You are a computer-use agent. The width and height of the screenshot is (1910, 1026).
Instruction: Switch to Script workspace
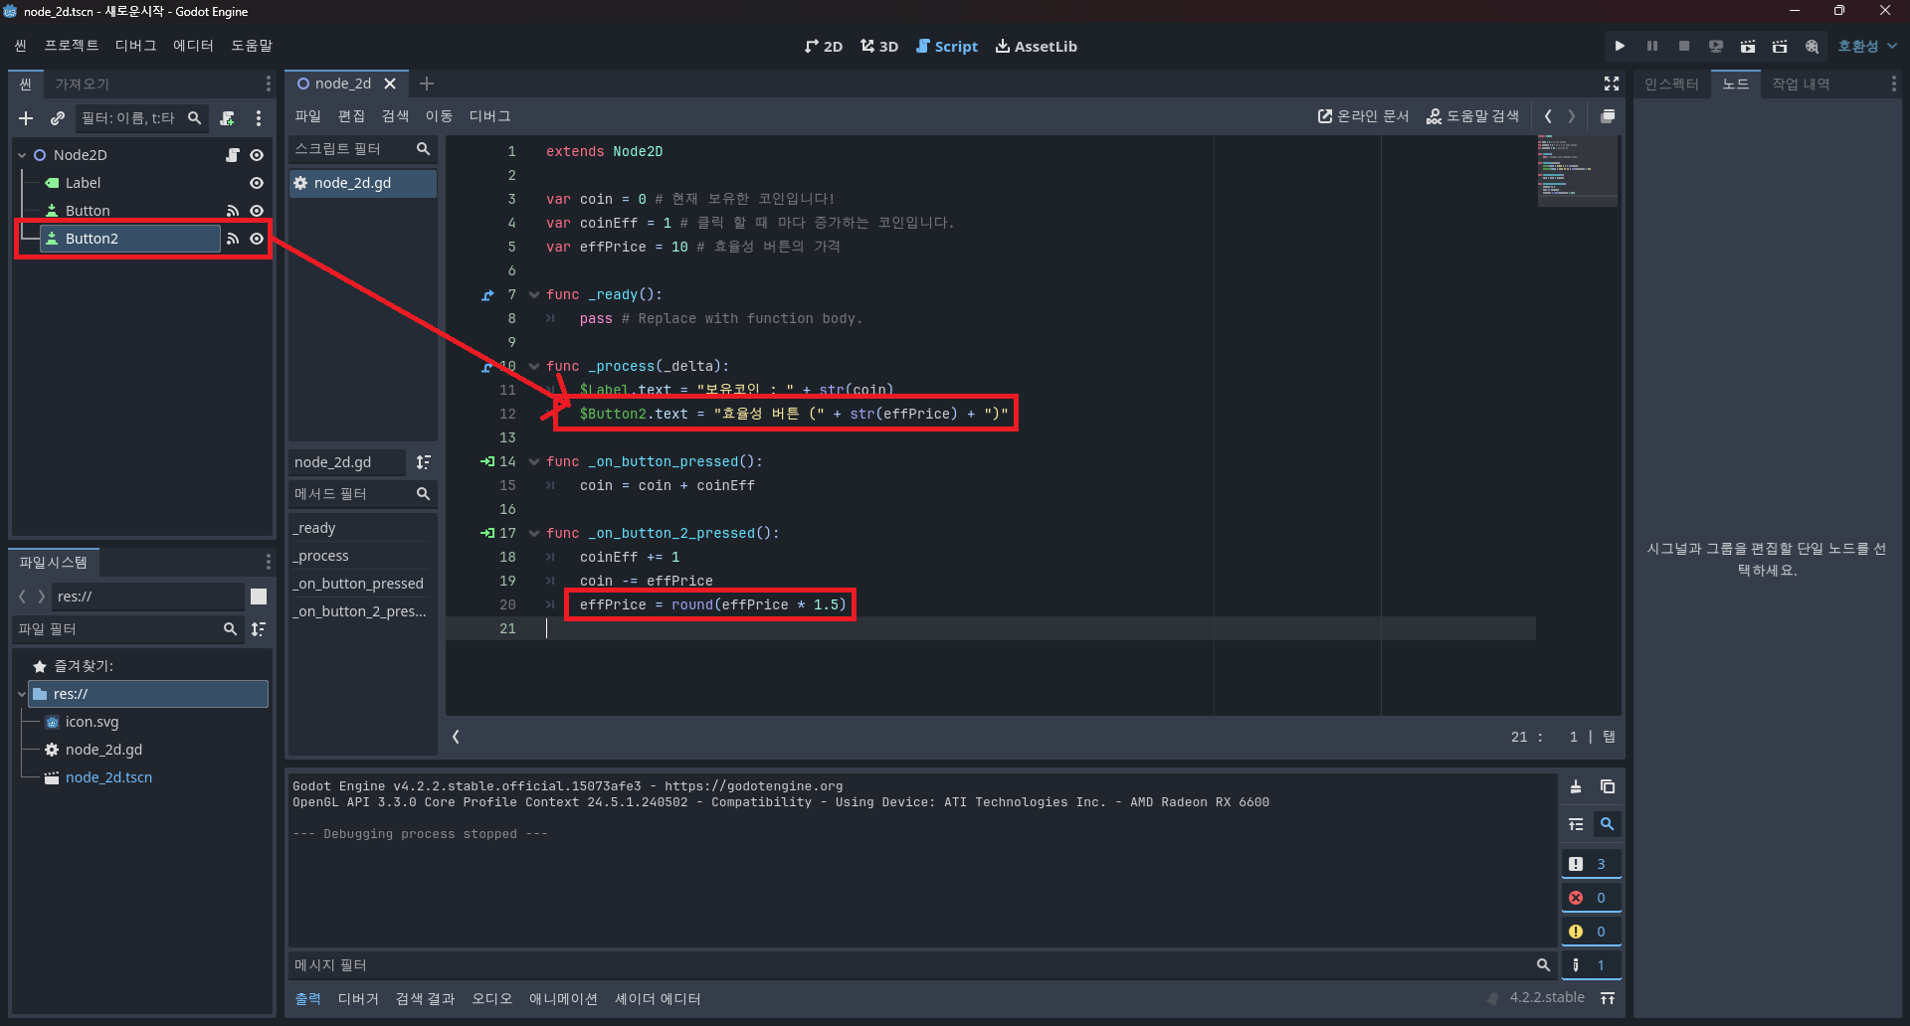[x=947, y=47]
